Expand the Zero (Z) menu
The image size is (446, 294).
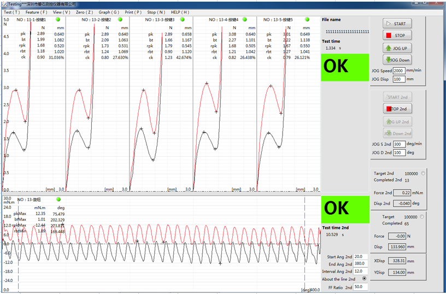[84, 11]
